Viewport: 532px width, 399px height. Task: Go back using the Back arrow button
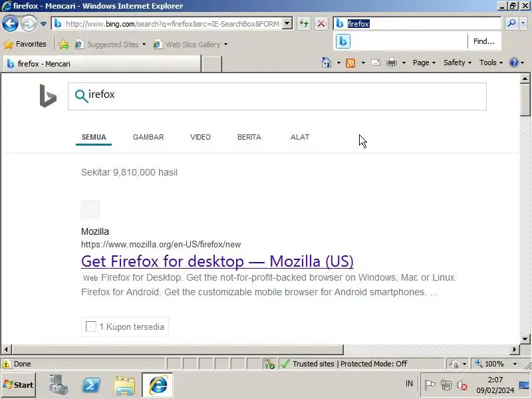10,24
